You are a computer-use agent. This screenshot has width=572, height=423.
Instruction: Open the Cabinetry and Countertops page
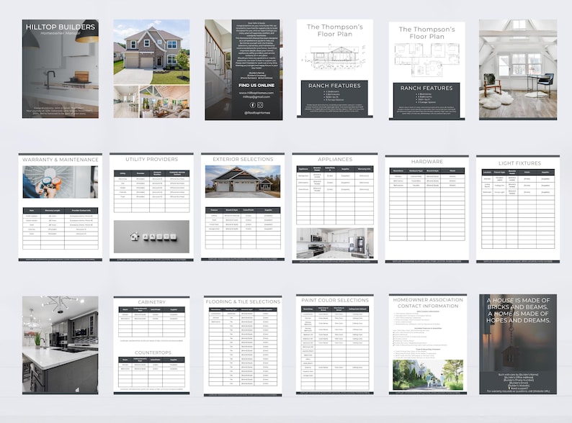(x=151, y=345)
